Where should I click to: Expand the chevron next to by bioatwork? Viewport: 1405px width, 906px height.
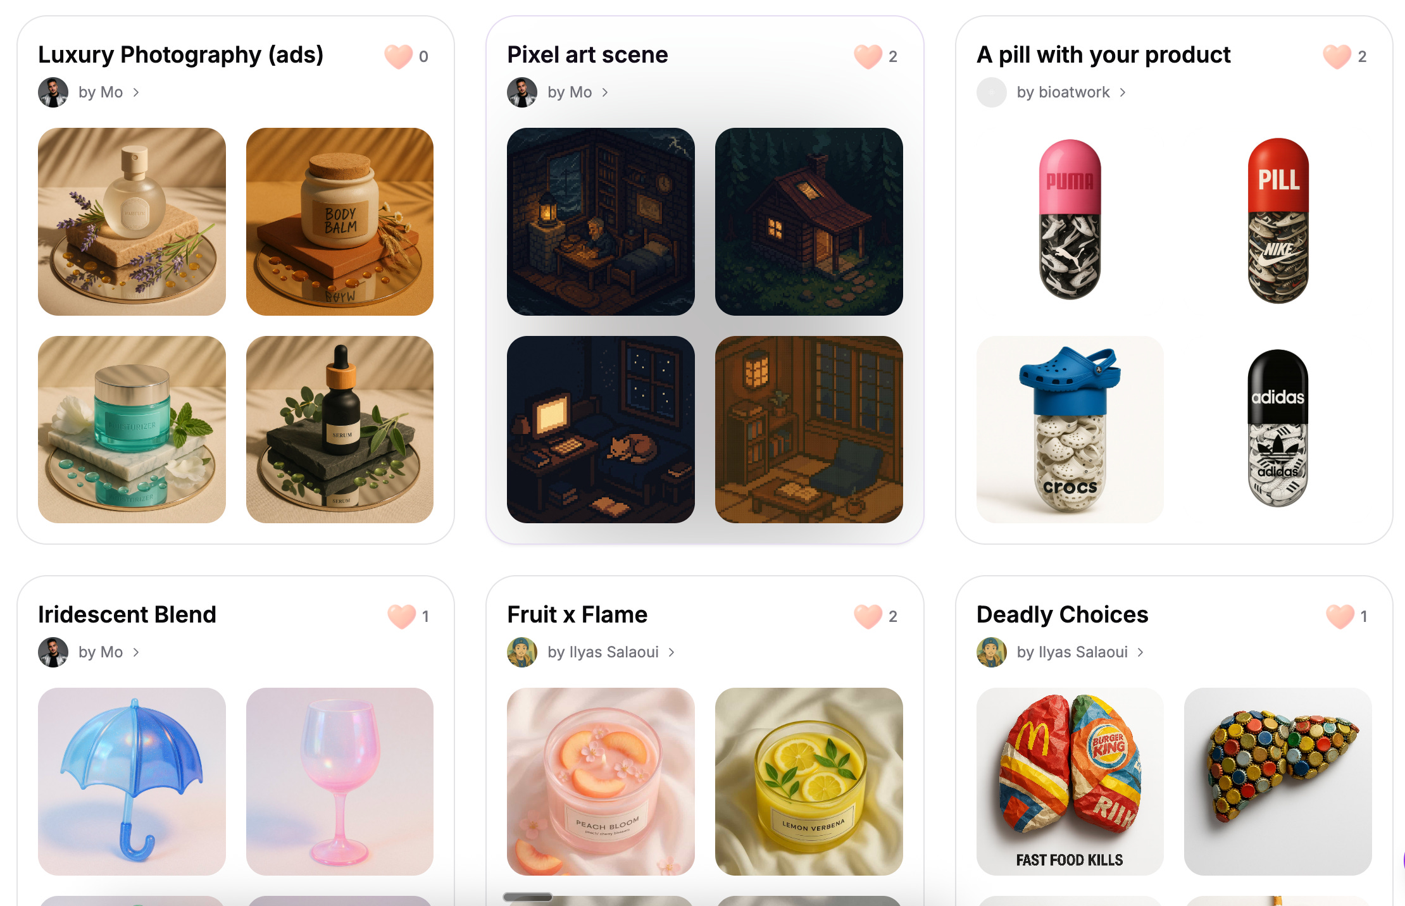(x=1123, y=92)
